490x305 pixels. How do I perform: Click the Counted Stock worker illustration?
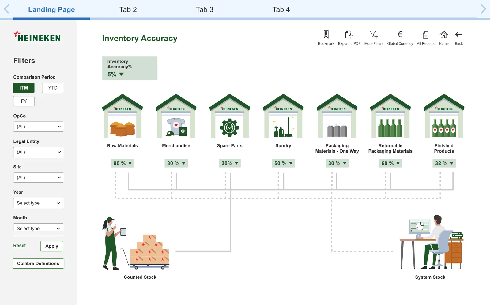[x=136, y=244]
